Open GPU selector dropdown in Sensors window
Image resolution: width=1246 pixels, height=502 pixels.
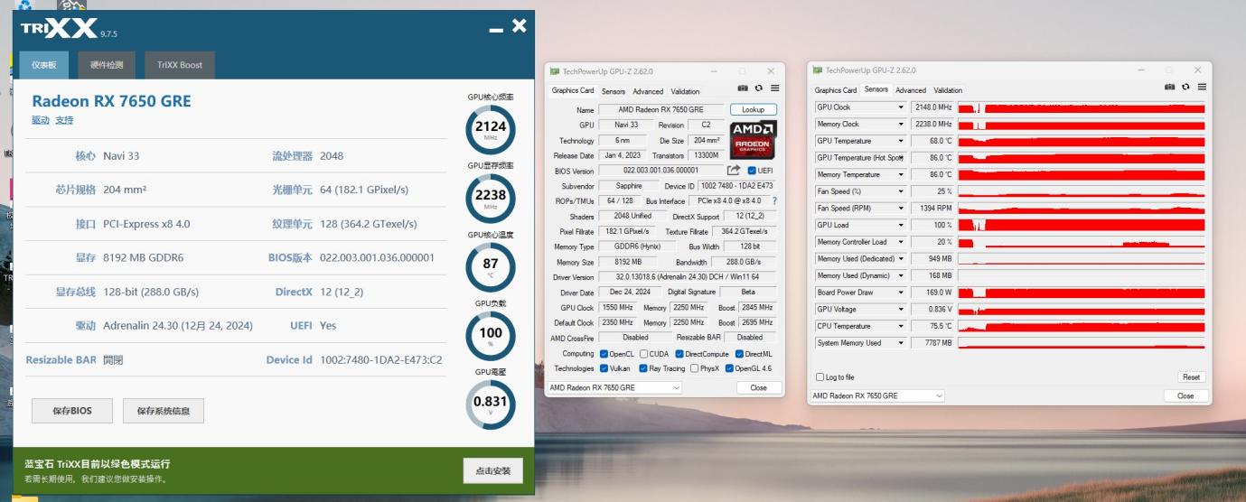pos(876,395)
